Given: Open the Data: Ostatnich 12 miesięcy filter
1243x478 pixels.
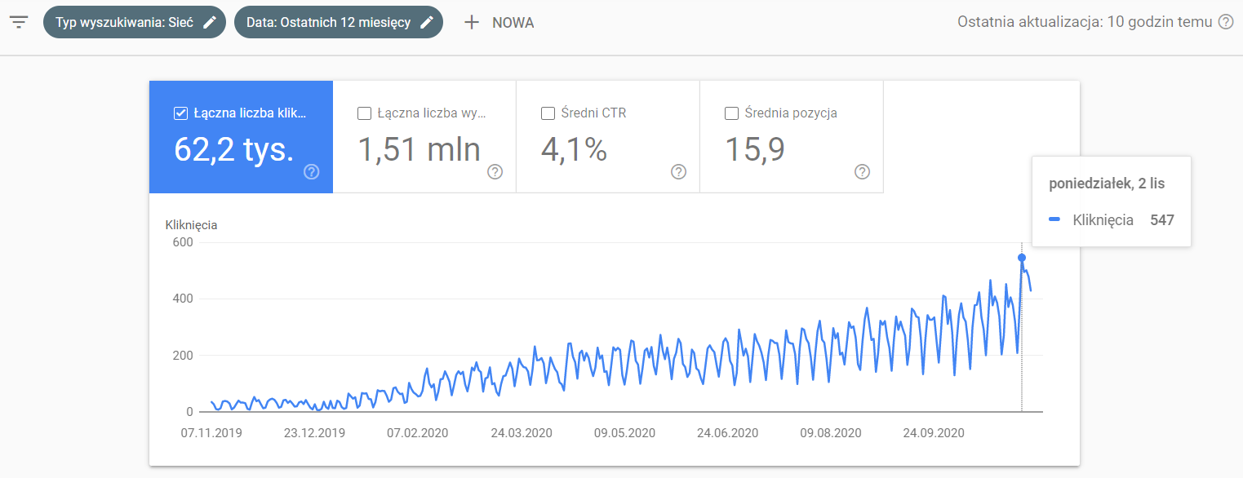Looking at the screenshot, I should [328, 23].
